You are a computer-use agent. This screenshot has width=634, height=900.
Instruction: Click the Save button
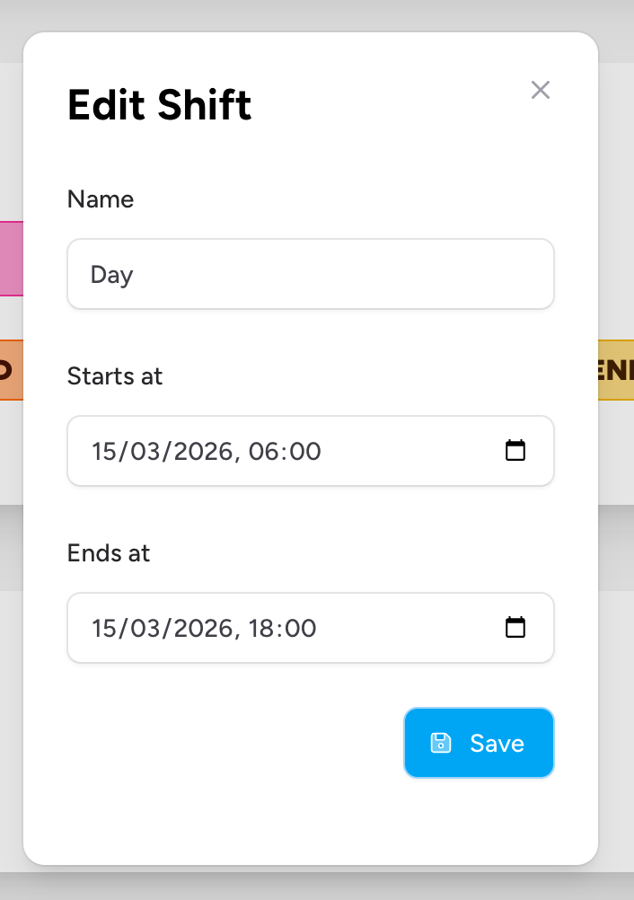click(479, 743)
